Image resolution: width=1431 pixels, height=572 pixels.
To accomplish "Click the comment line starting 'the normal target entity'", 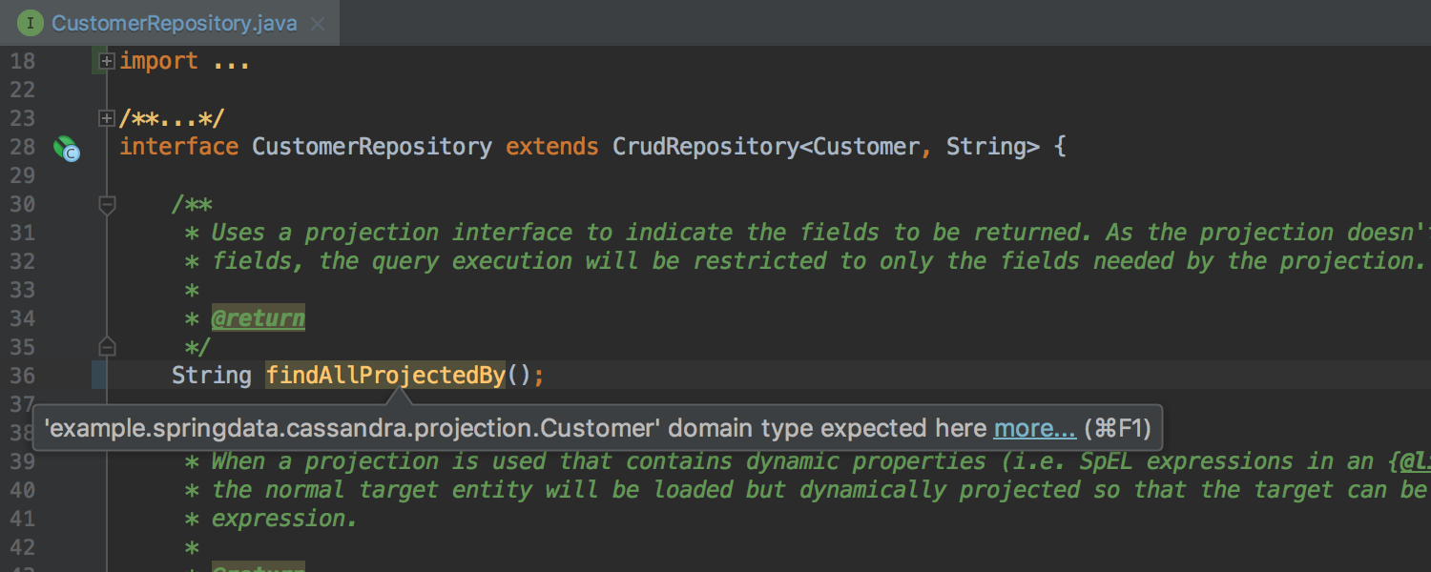I will (x=820, y=490).
